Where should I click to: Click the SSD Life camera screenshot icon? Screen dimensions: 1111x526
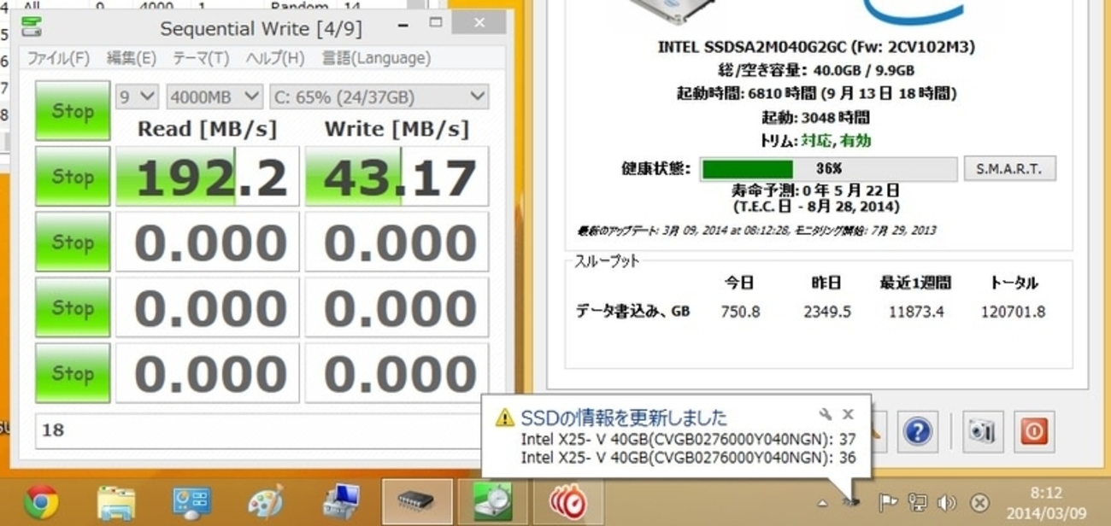983,430
